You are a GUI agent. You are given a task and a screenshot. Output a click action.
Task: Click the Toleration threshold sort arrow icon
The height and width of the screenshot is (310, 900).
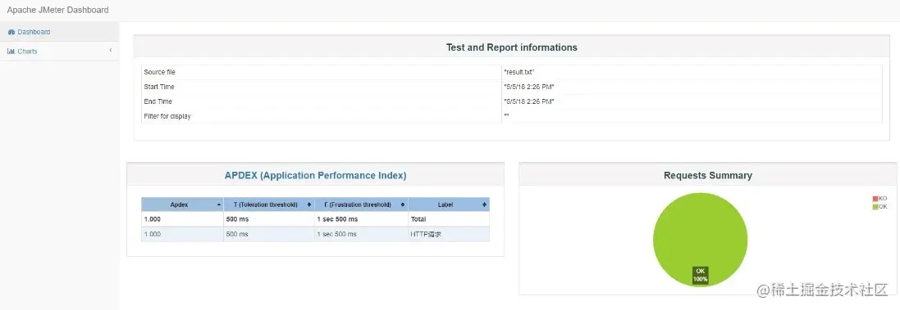[309, 204]
